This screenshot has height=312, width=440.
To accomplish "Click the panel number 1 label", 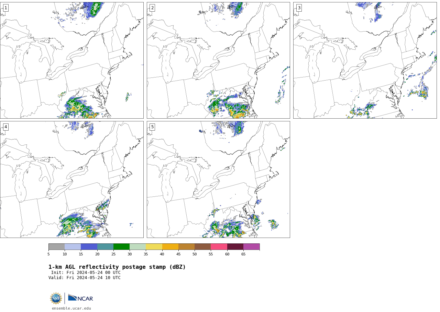I will coord(5,8).
